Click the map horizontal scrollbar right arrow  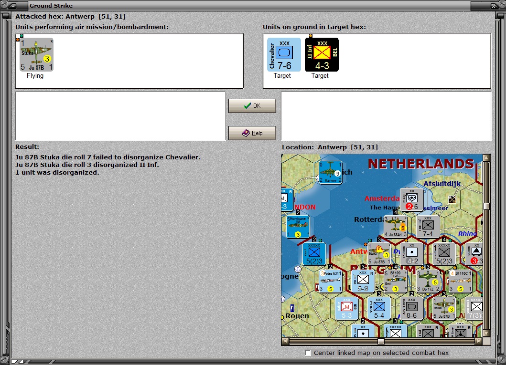(479, 341)
